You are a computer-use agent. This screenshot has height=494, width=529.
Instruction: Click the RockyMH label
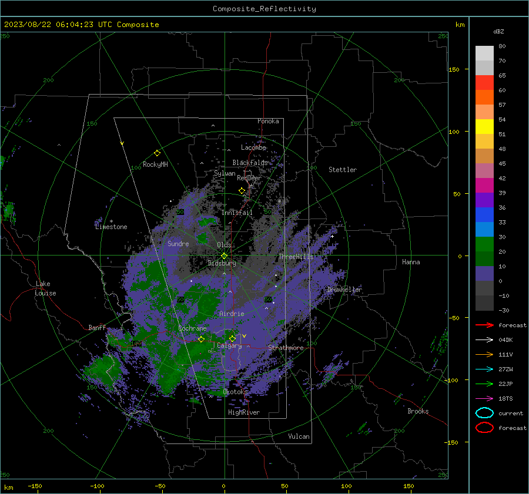[x=155, y=164]
